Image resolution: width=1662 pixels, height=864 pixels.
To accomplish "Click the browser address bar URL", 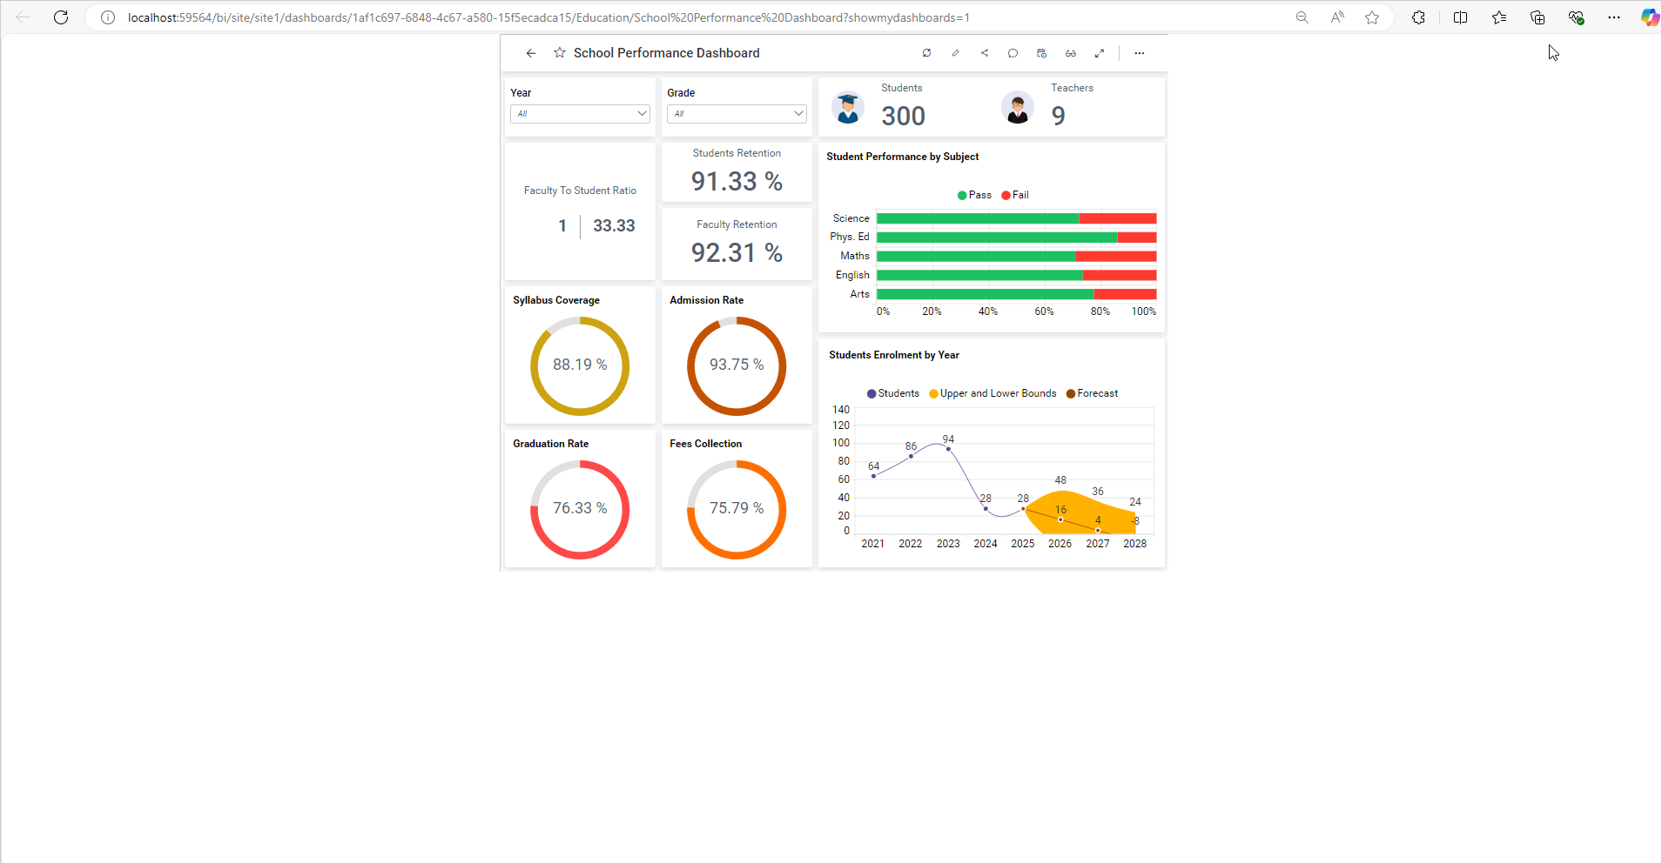I will [x=548, y=17].
